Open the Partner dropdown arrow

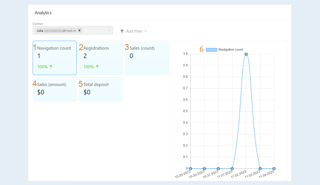[109, 30]
